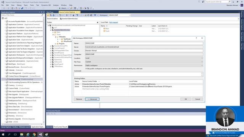Open File Explorer from the taskbar
244x137 pixels.
22,134
